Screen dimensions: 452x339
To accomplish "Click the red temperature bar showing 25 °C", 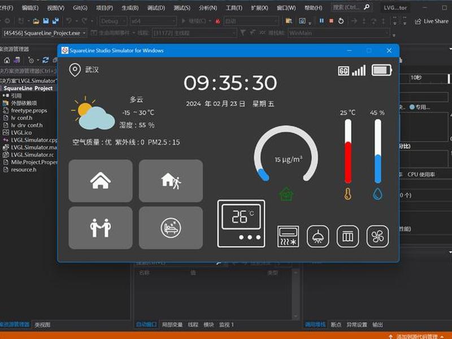I will (348, 151).
